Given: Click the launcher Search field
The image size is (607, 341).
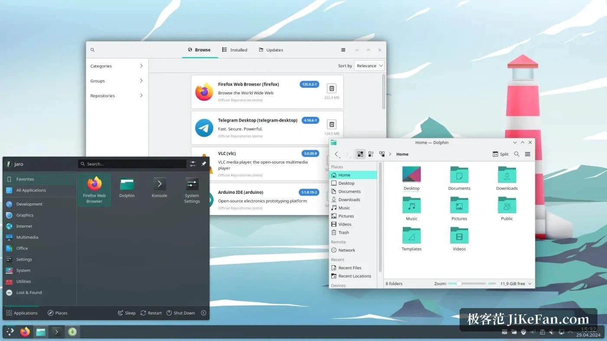Looking at the screenshot, I should (132, 164).
